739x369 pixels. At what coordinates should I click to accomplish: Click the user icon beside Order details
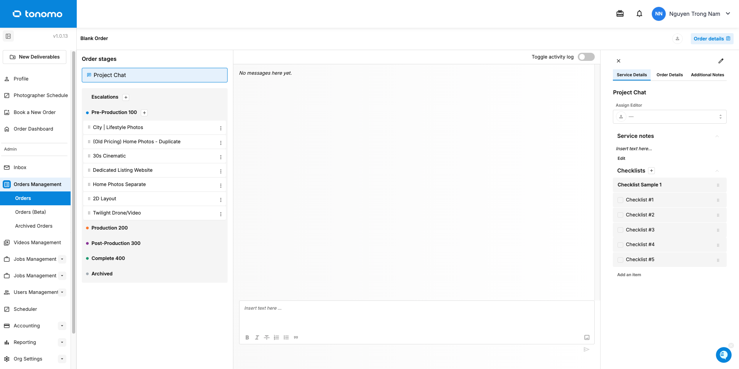(677, 39)
